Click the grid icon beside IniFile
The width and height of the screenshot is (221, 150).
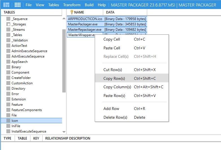[x=8, y=126]
